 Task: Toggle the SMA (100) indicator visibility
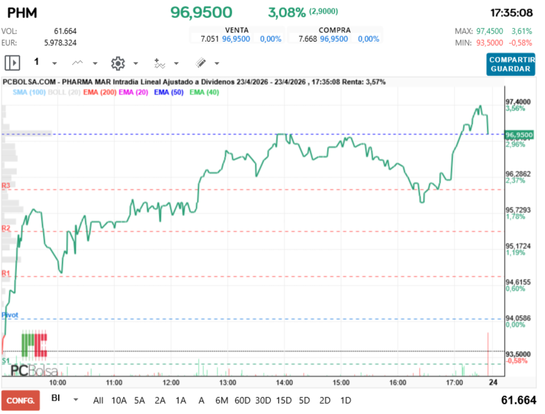click(x=28, y=92)
